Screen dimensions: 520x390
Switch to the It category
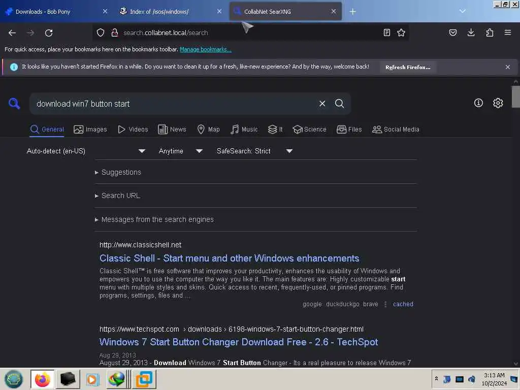click(275, 129)
